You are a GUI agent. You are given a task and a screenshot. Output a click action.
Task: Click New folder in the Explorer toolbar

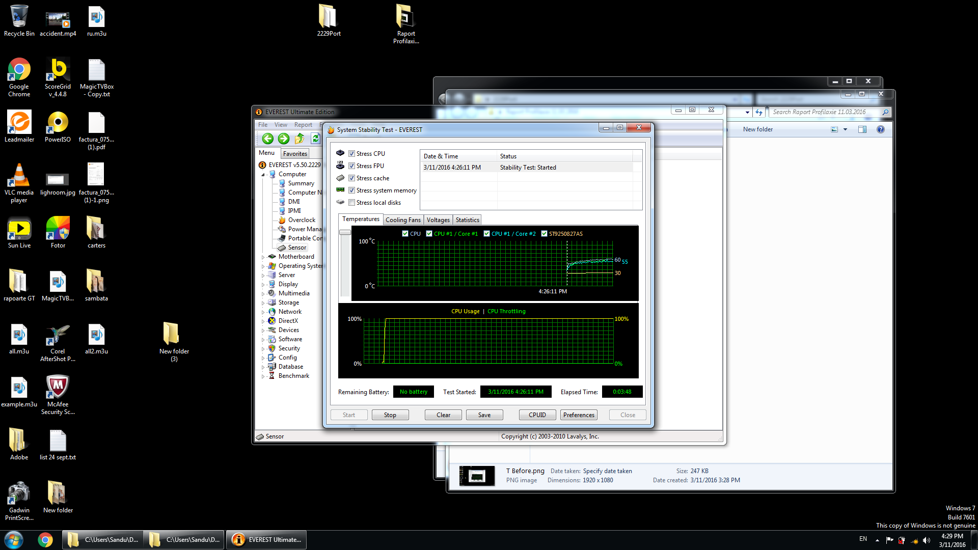click(757, 129)
